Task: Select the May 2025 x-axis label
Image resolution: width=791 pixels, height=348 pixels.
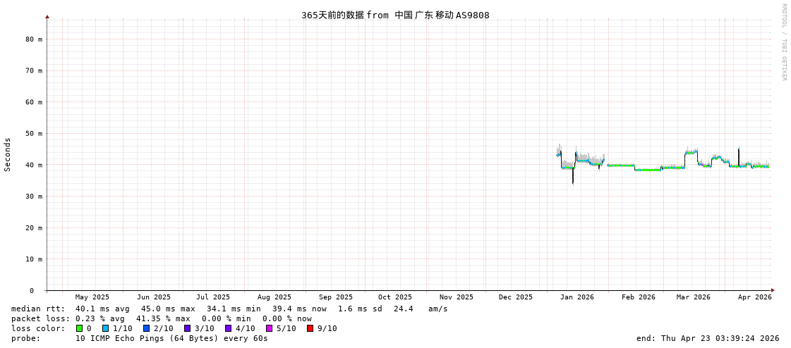Action: pyautogui.click(x=92, y=297)
